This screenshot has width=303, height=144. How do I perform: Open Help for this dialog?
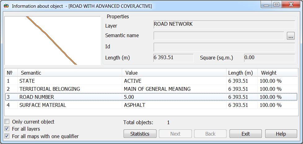[x=281, y=134]
